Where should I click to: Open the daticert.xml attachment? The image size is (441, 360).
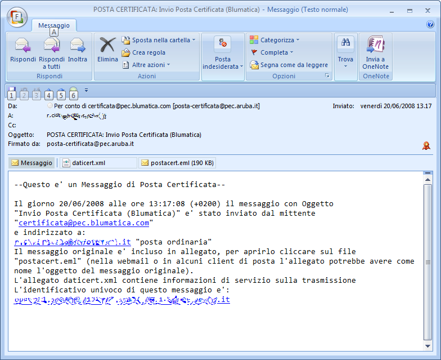(x=88, y=163)
